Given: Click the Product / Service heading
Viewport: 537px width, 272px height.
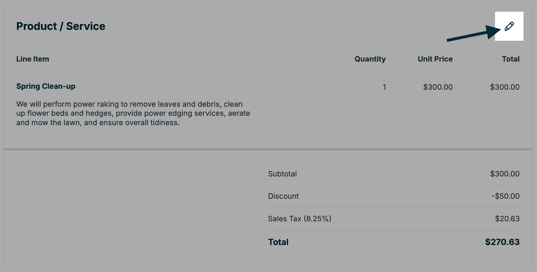Looking at the screenshot, I should coord(60,26).
